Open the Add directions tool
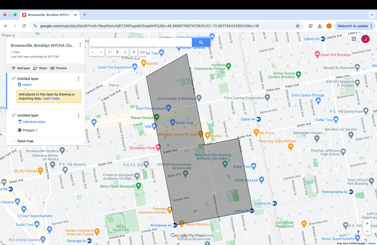377x245 pixels. tap(134, 52)
